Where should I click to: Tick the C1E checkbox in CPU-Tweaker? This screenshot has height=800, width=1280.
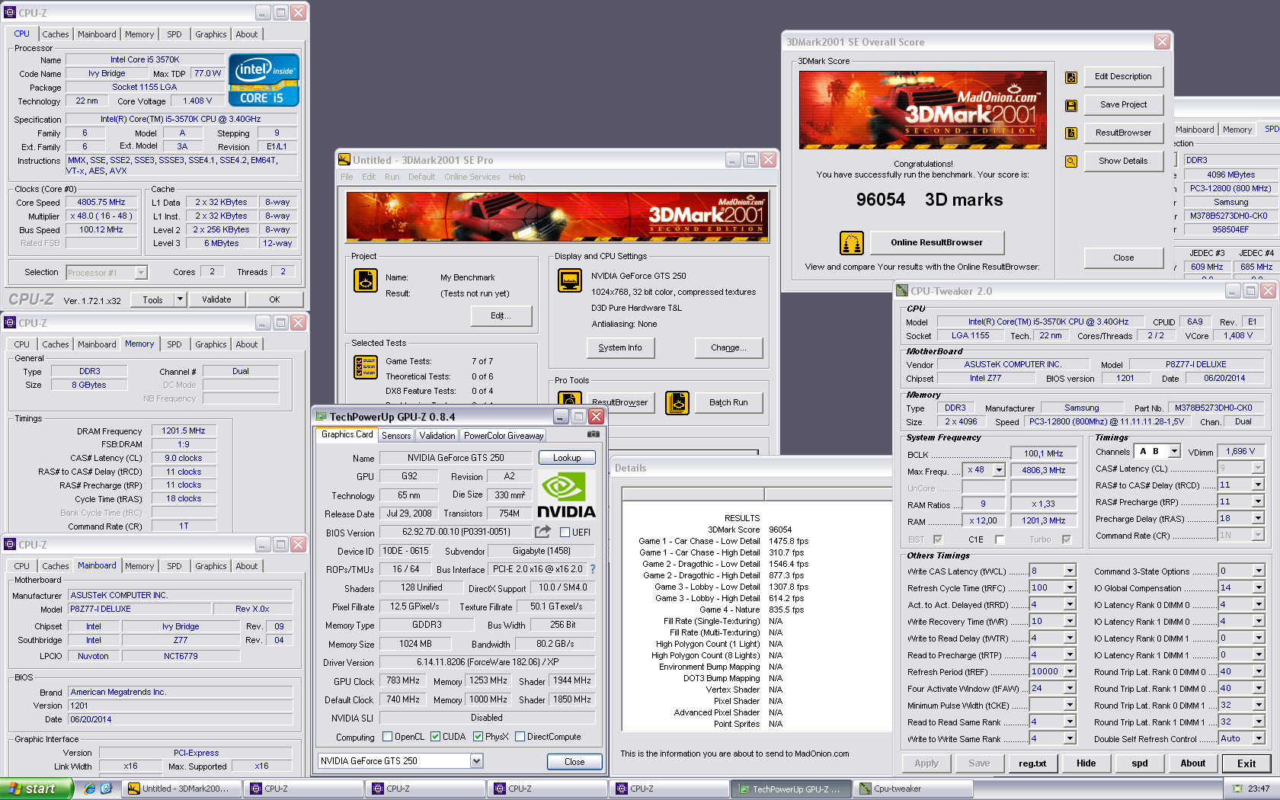pyautogui.click(x=1000, y=539)
